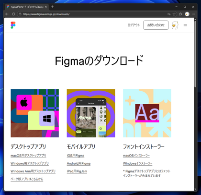This screenshot has width=201, height=195.
Task: Click the モバイルアプリ heading
Action: pos(81,146)
